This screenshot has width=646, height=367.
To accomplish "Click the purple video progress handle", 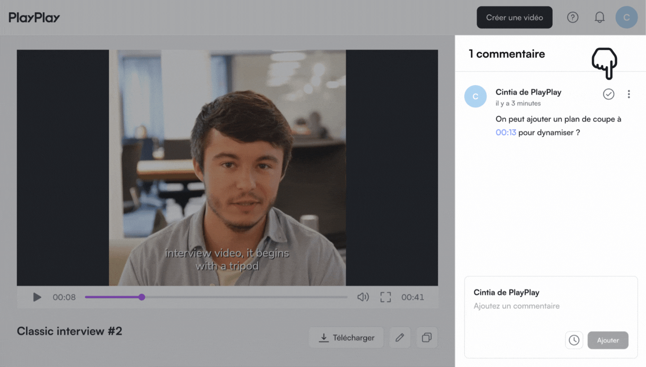I will click(x=142, y=297).
